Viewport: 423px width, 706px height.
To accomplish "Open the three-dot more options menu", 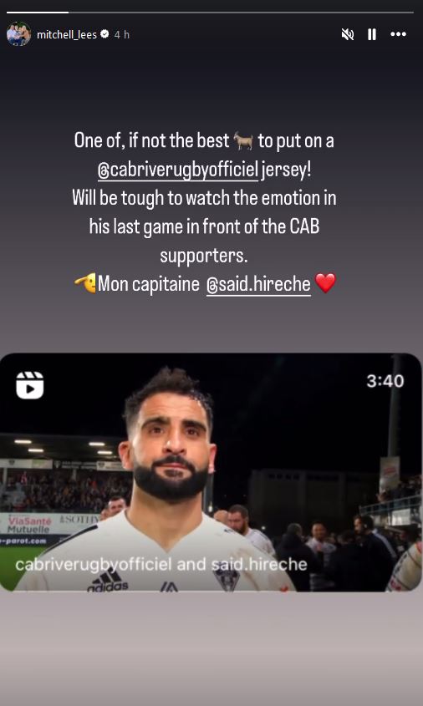I will [398, 34].
